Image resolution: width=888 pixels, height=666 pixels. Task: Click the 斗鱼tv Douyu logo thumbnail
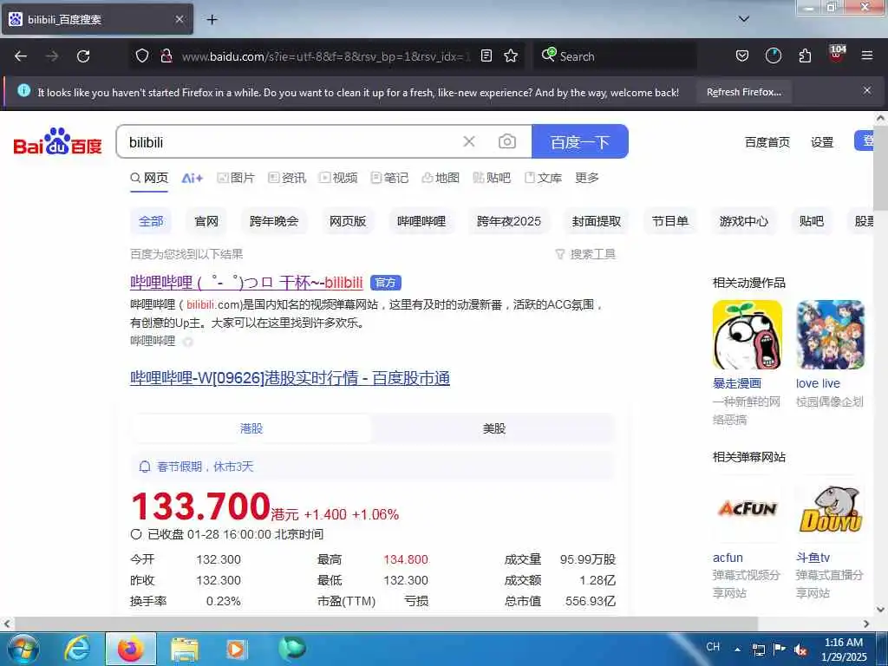tap(830, 509)
